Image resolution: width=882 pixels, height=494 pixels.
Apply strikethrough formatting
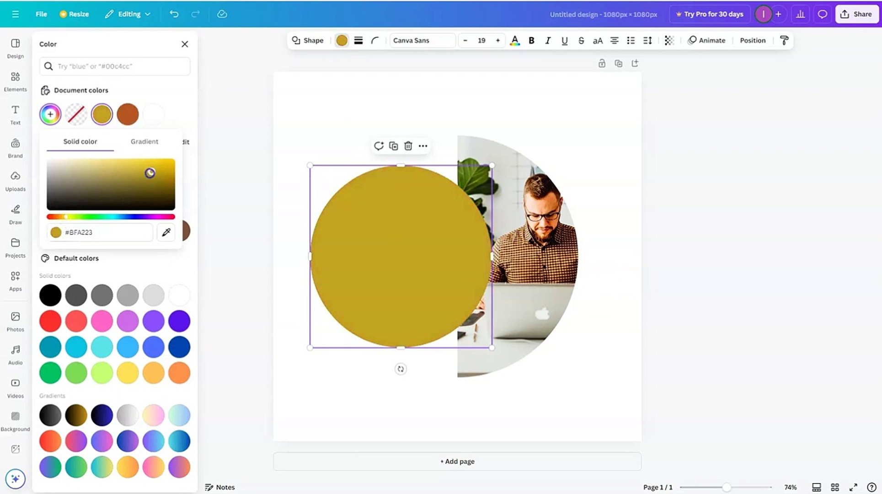[581, 40]
